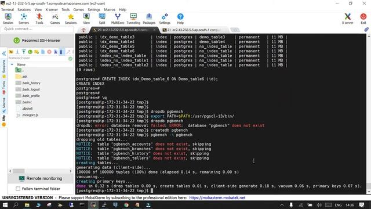Click the paperclip attach icon at right
The width and height of the screenshot is (371, 209).
366,30
